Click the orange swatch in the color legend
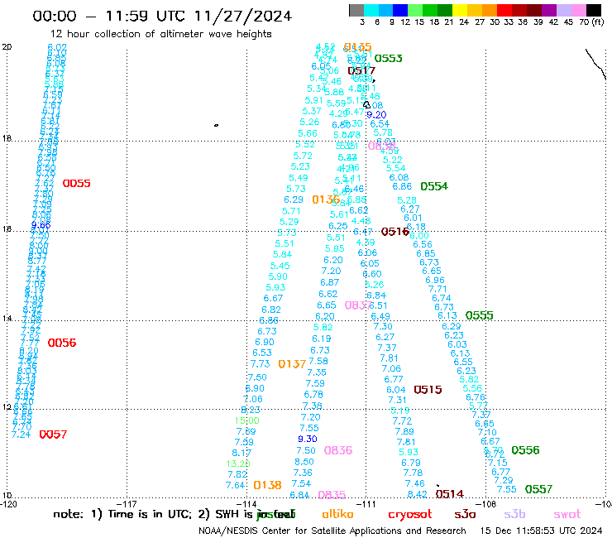Image resolution: width=612 pixels, height=538 pixels. (490, 10)
